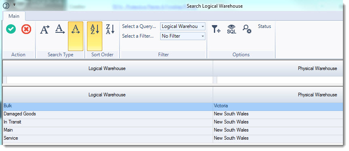Click the Status option
Image resolution: width=349 pixels, height=151 pixels.
[264, 26]
